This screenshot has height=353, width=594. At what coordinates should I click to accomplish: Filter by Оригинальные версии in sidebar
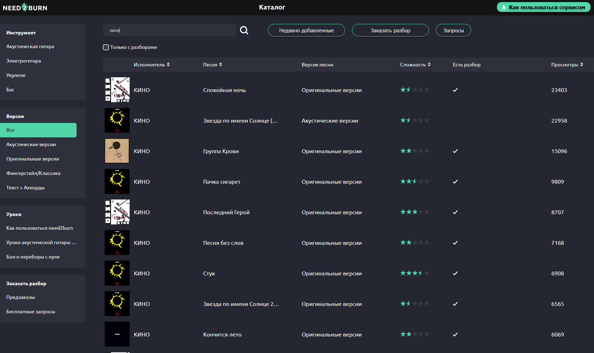coord(33,159)
